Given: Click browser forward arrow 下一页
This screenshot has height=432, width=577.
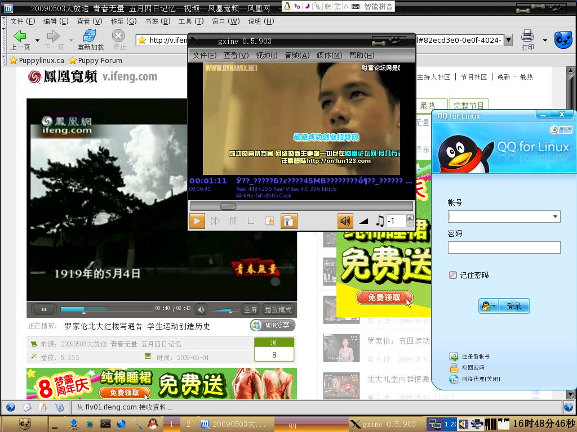Looking at the screenshot, I should point(54,40).
